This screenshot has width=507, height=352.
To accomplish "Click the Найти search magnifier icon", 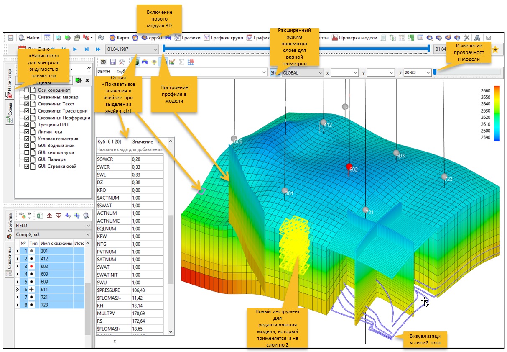I will pos(21,38).
